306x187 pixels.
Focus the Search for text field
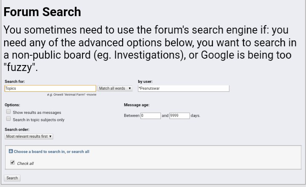50,88
